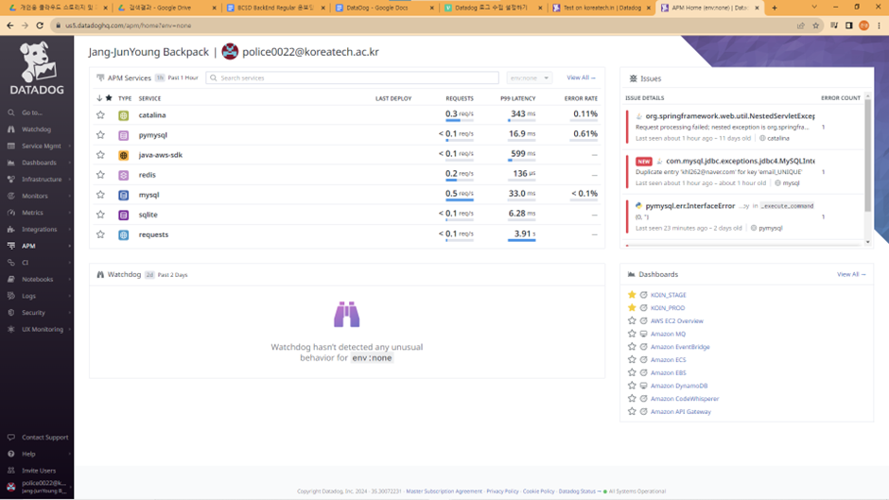
Task: Focus the Search services field
Action: tap(352, 78)
